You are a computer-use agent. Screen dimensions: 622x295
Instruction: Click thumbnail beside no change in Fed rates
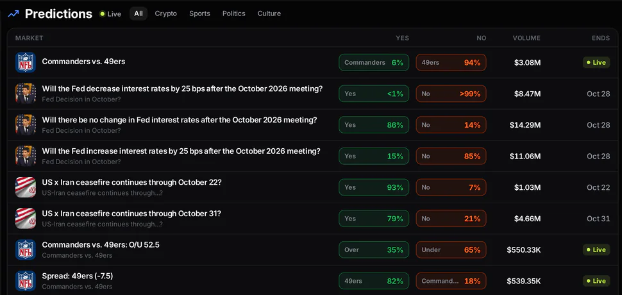point(26,125)
